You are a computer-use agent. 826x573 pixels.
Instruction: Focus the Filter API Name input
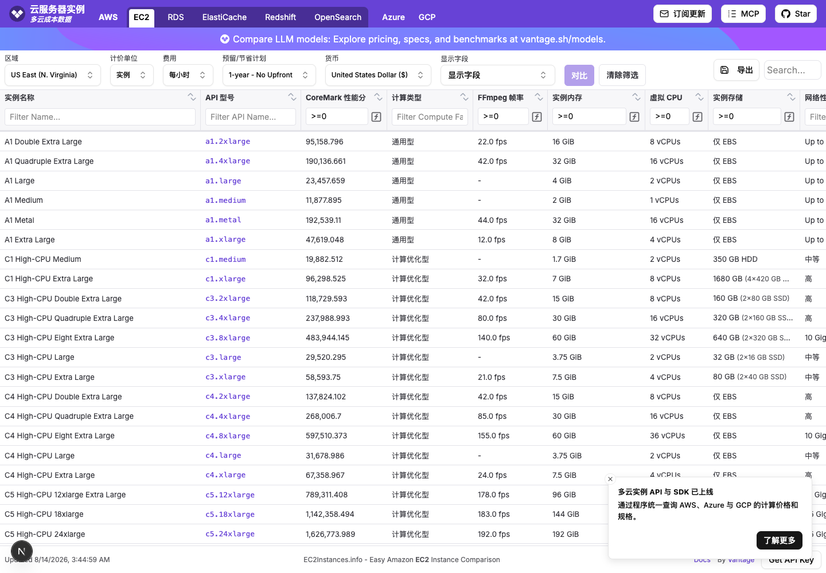point(251,117)
